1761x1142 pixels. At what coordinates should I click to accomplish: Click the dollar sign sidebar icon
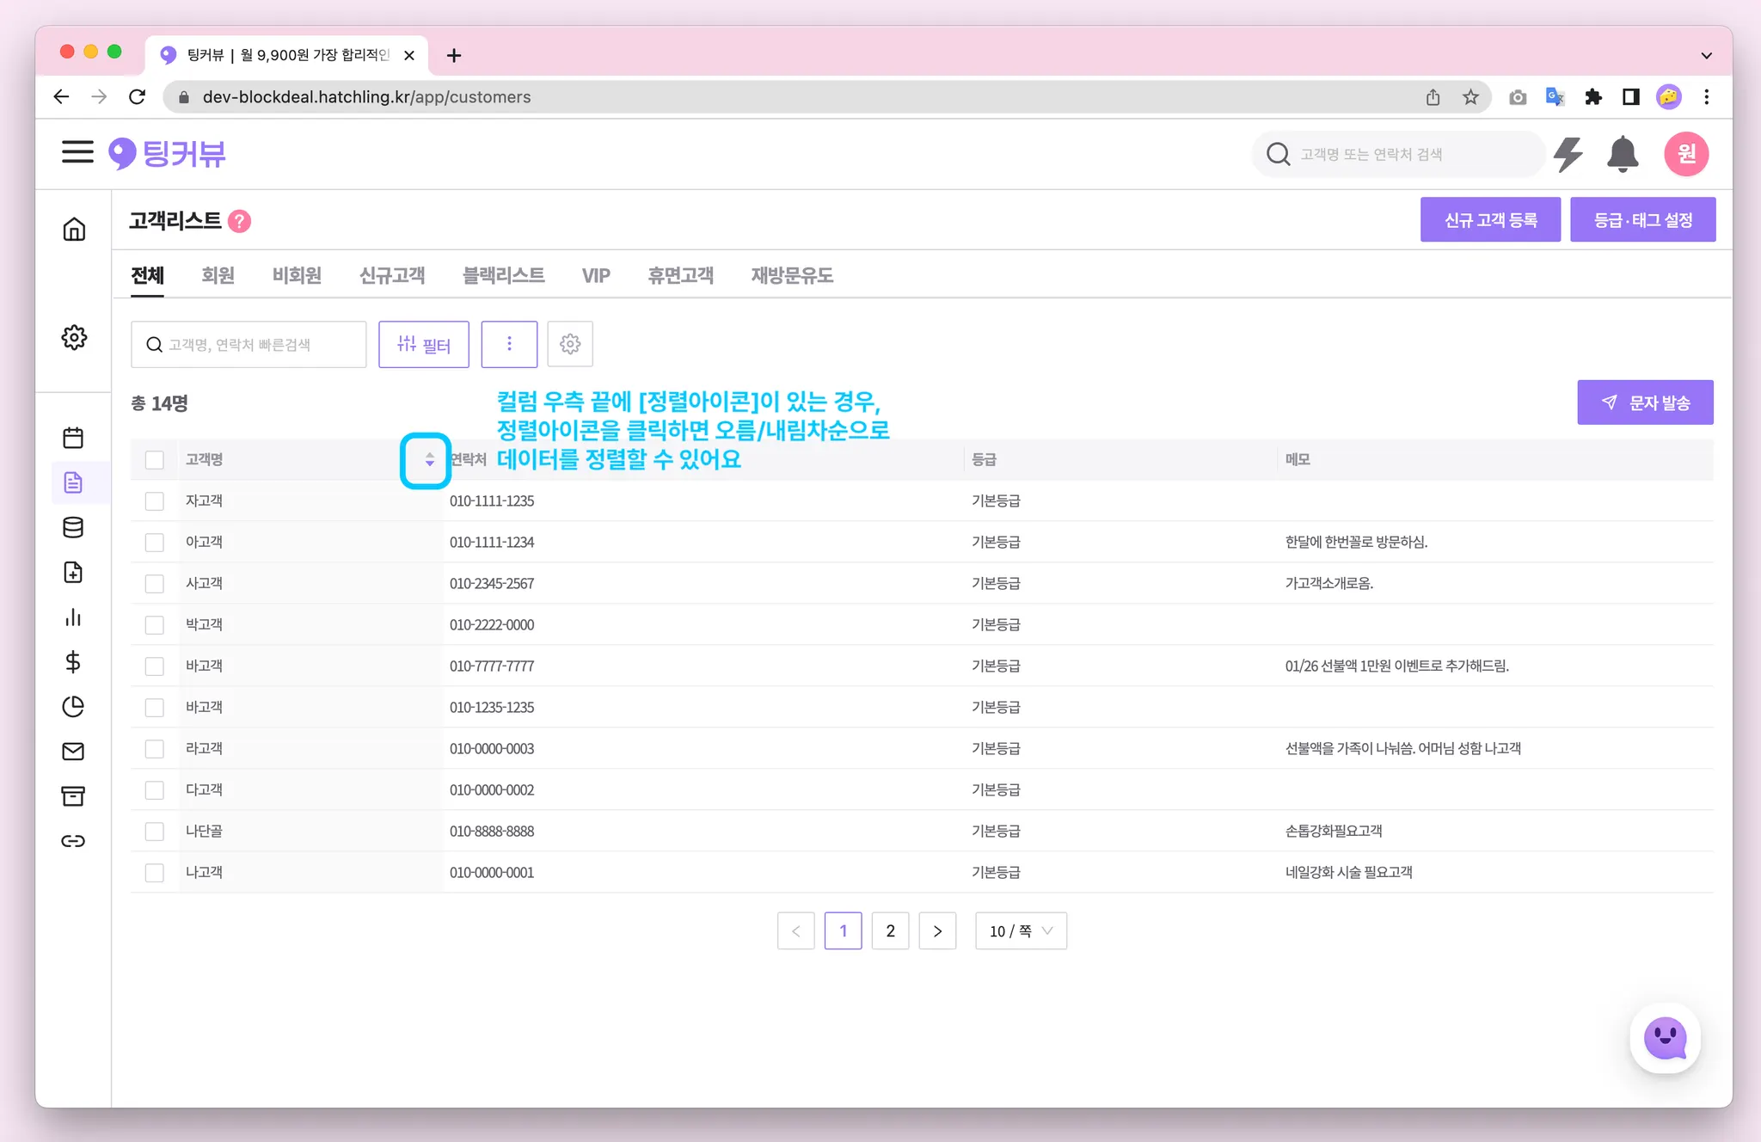73,661
